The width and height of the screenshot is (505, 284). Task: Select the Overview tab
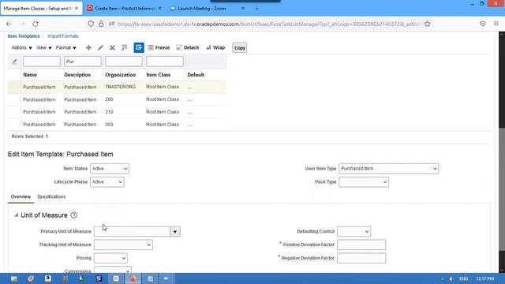21,196
